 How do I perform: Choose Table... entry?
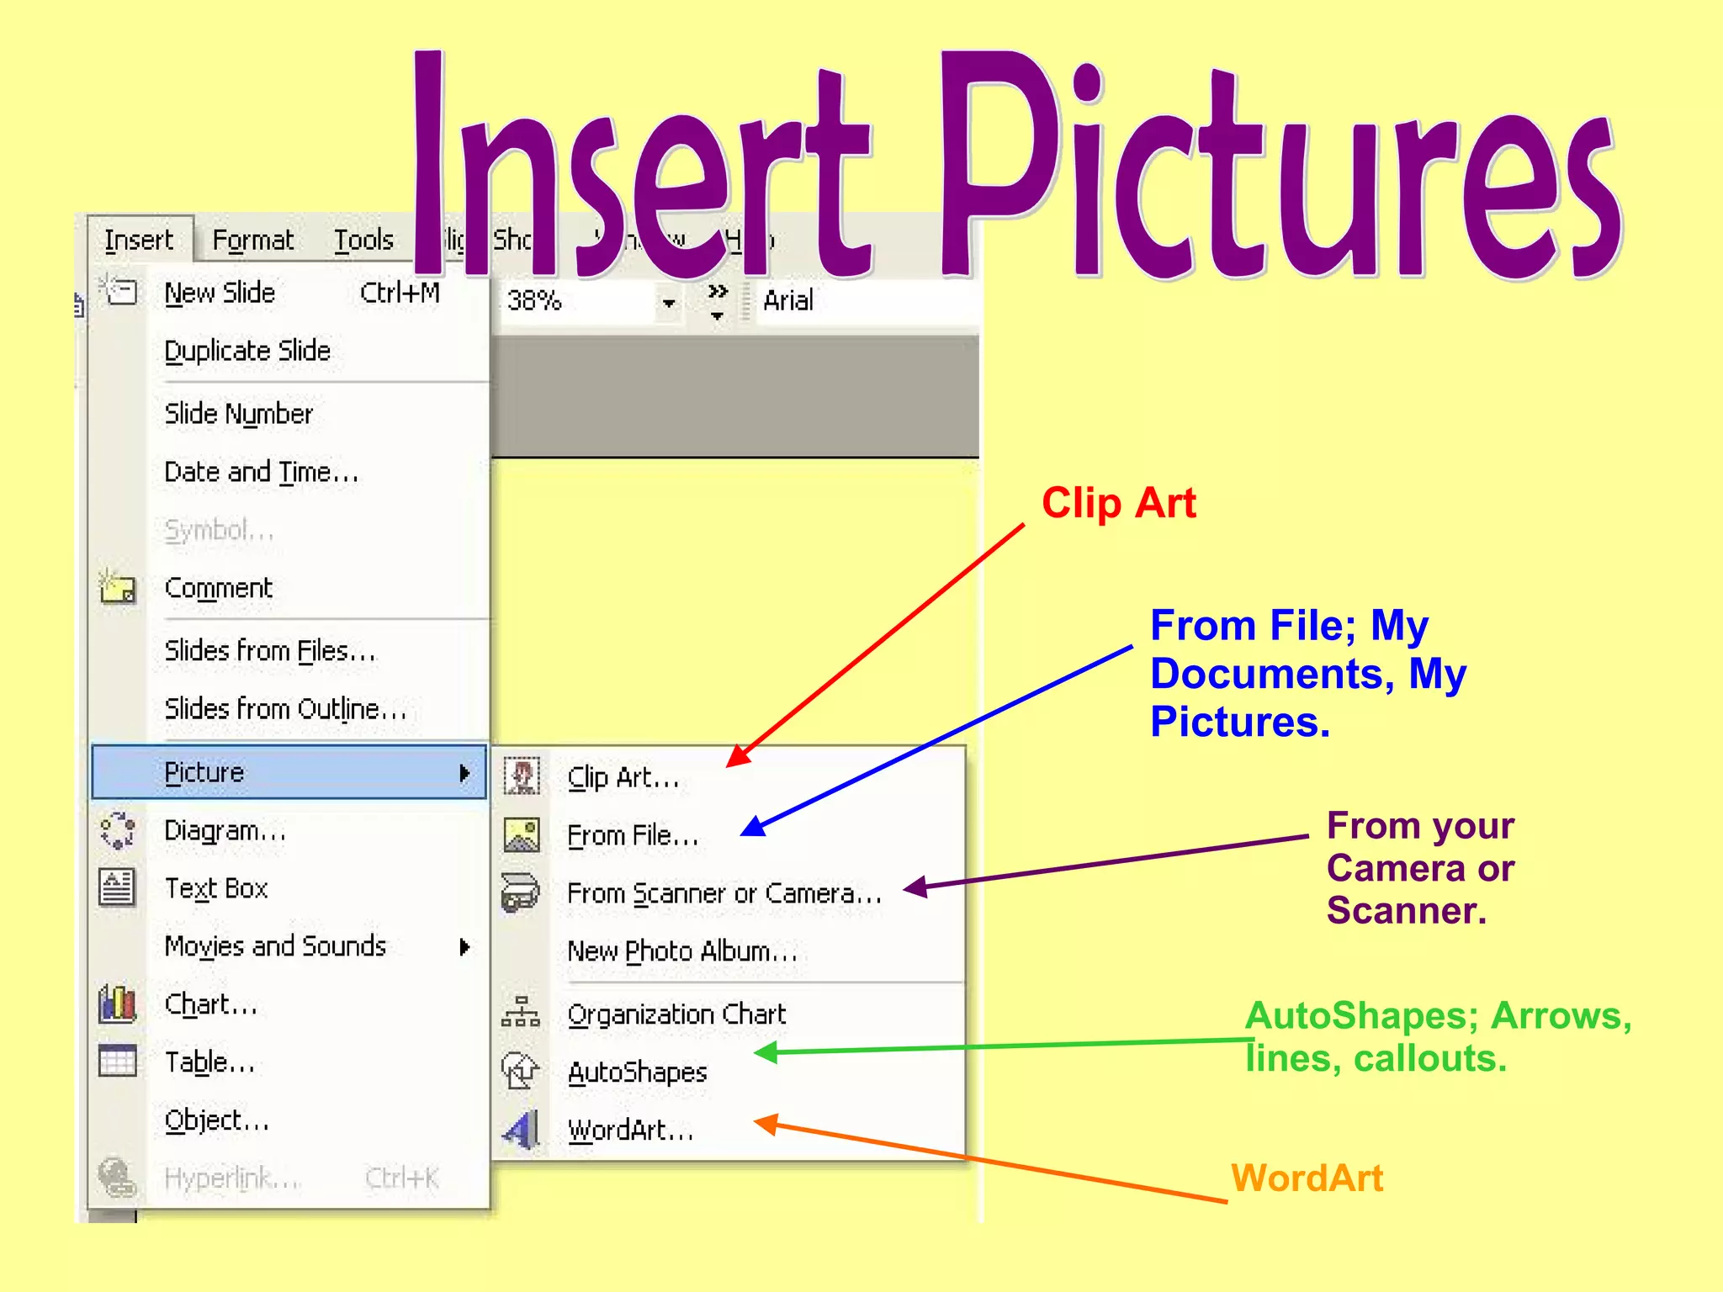pos(289,1062)
